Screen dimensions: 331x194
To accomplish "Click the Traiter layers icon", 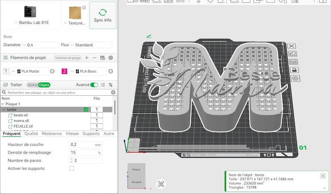I will [x=5, y=85].
